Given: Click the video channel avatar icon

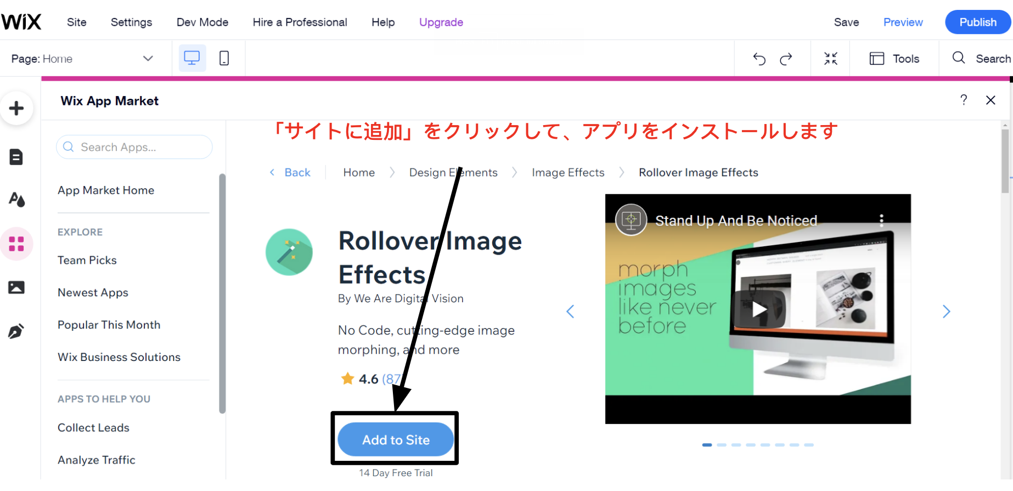Looking at the screenshot, I should [x=631, y=220].
